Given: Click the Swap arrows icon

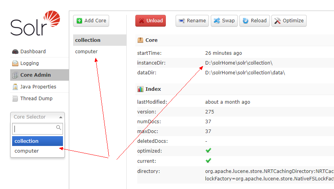Looking at the screenshot, I should pyautogui.click(x=217, y=21).
